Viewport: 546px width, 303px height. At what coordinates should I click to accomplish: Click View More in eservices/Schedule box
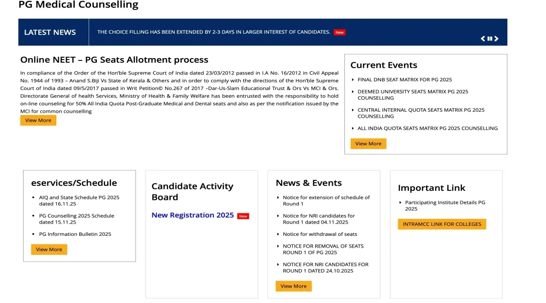[x=49, y=249]
